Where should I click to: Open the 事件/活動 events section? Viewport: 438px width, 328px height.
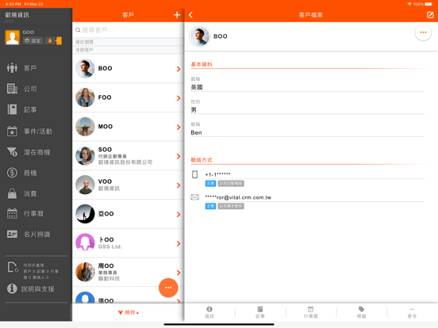tap(29, 131)
